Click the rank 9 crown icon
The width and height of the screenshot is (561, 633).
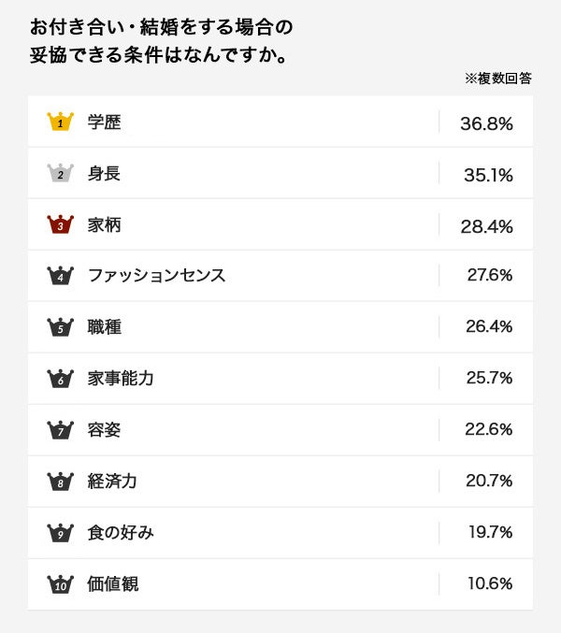point(60,533)
